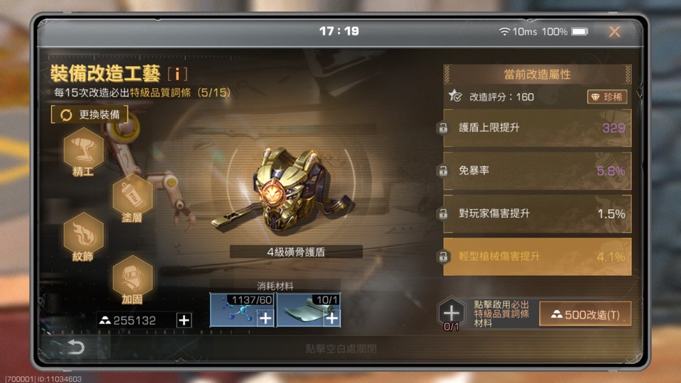The width and height of the screenshot is (681, 383).
Task: Click the info [i] icon beside the title
Action: pyautogui.click(x=177, y=74)
